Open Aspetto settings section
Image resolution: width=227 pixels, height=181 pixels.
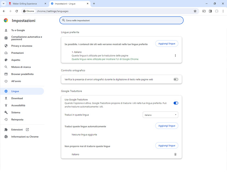coord(22,60)
